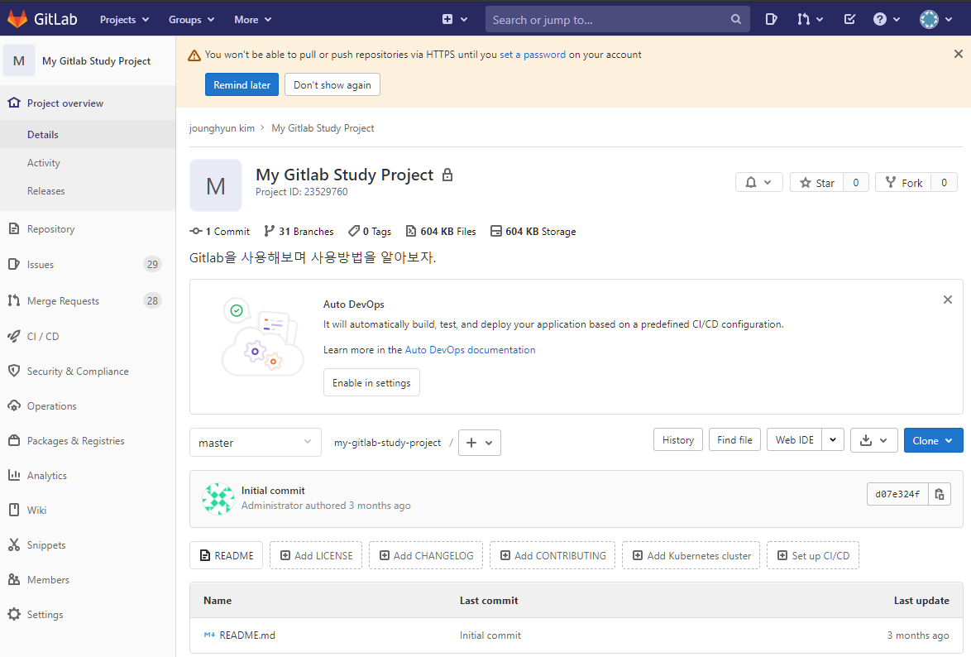Open the Web IDE
This screenshot has width=971, height=657.
[795, 440]
